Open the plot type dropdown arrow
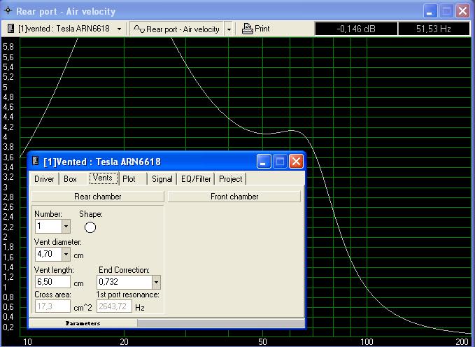Image resolution: width=475 pixels, height=347 pixels. [x=229, y=29]
